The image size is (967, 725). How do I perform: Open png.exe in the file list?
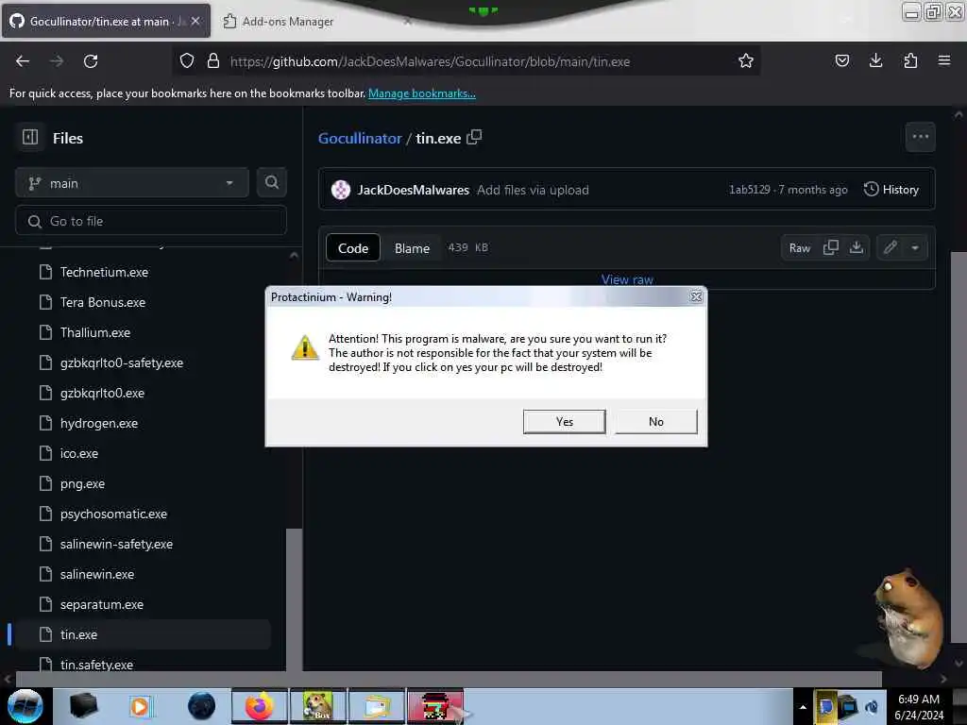[x=83, y=483]
